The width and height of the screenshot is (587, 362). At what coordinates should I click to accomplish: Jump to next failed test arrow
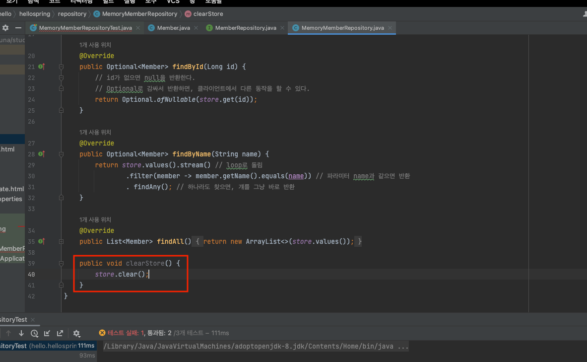point(21,333)
